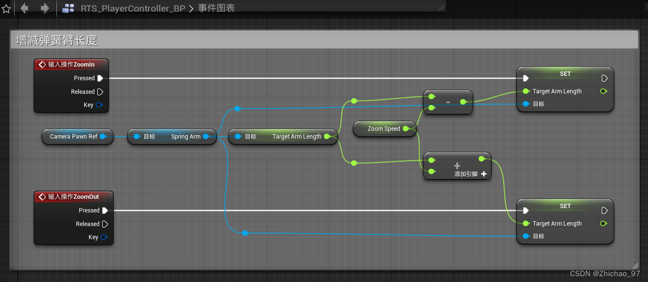Click the exec output arrow on the upper SET node
The image size is (648, 282).
click(x=604, y=78)
